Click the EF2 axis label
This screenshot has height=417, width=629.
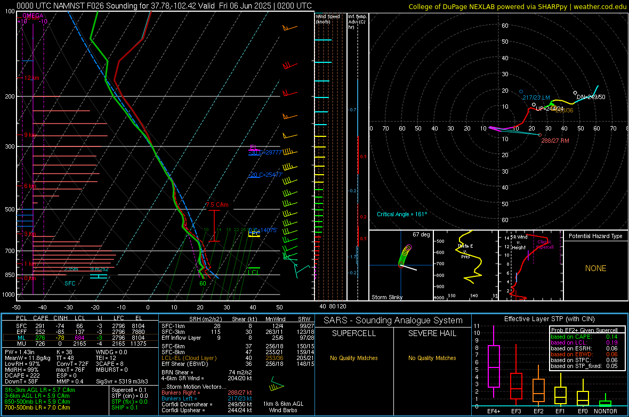[538, 411]
